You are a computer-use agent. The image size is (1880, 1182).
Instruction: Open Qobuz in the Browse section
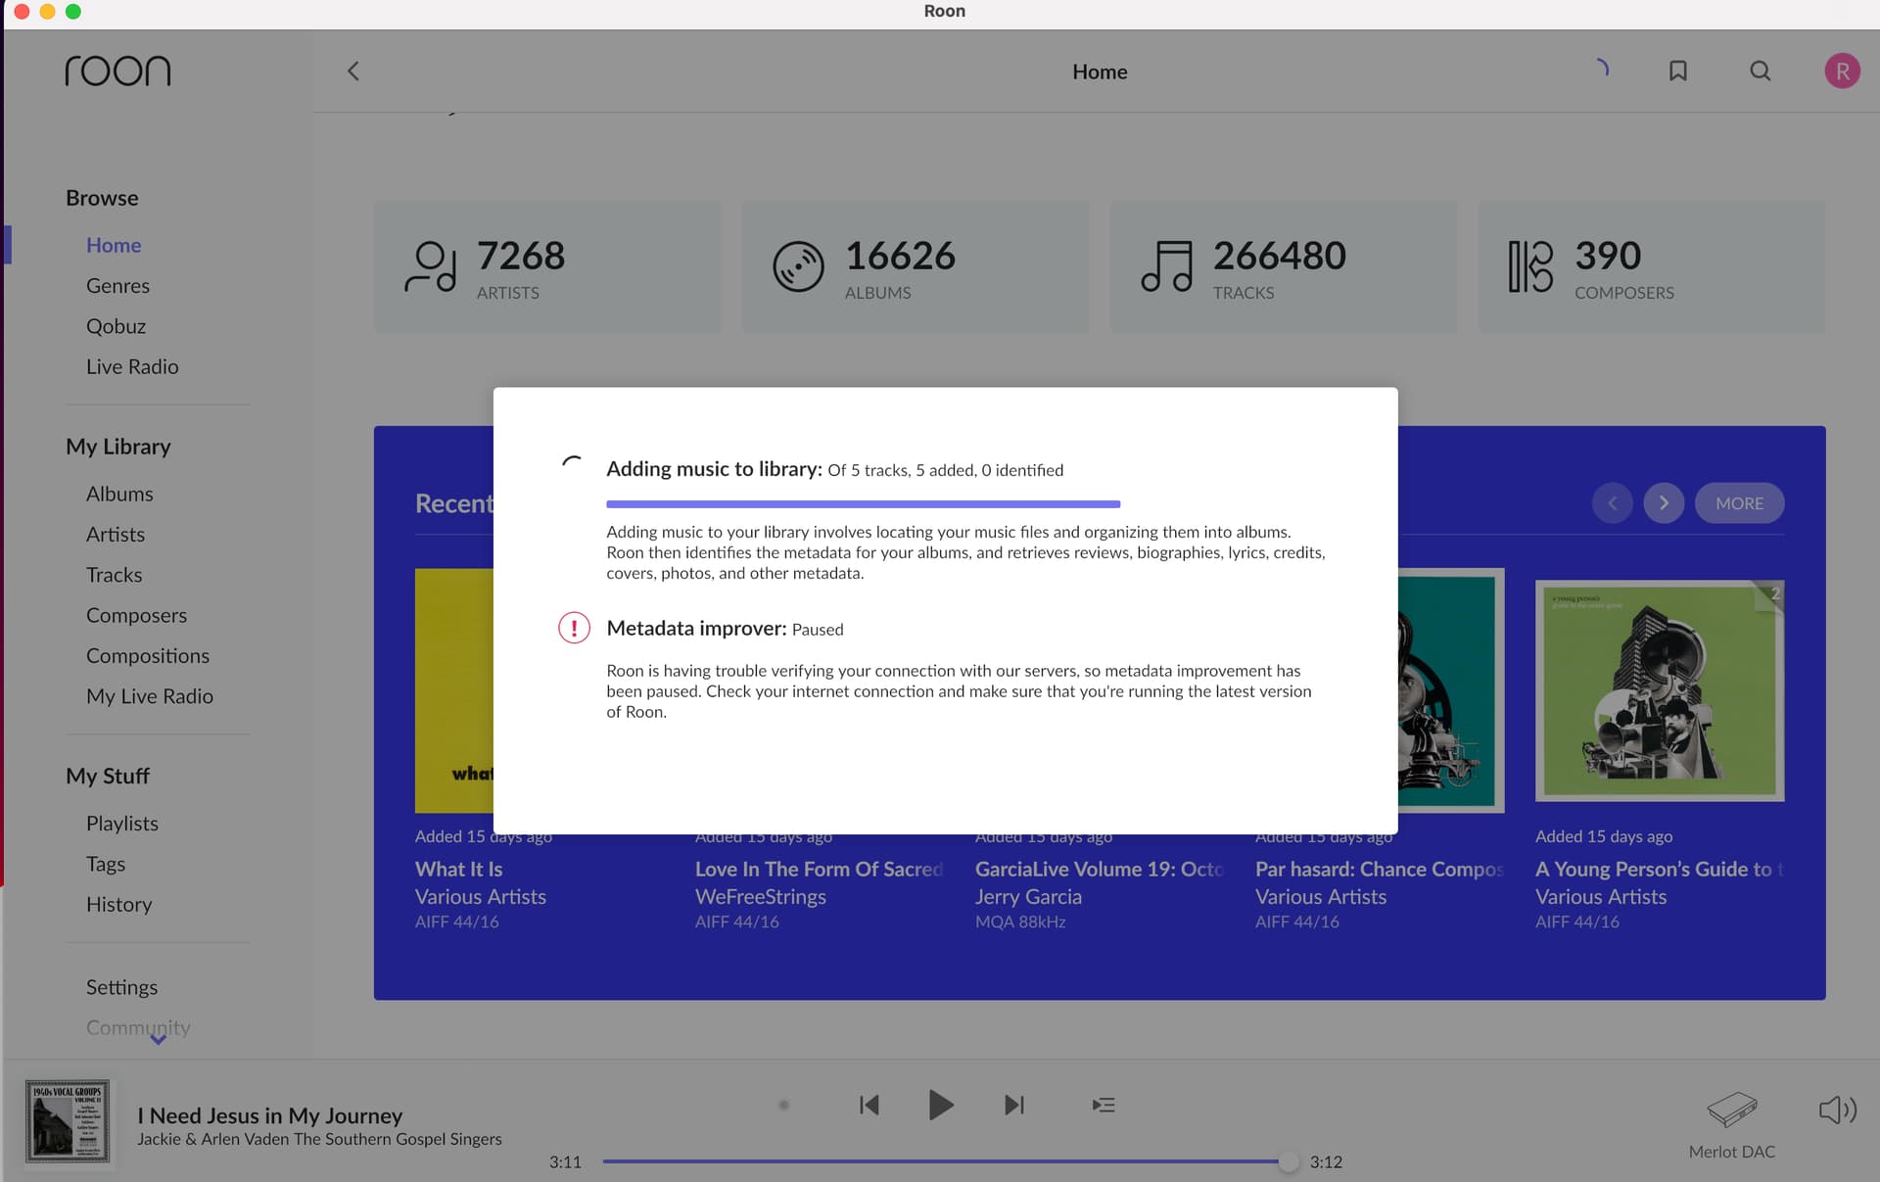[x=116, y=326]
